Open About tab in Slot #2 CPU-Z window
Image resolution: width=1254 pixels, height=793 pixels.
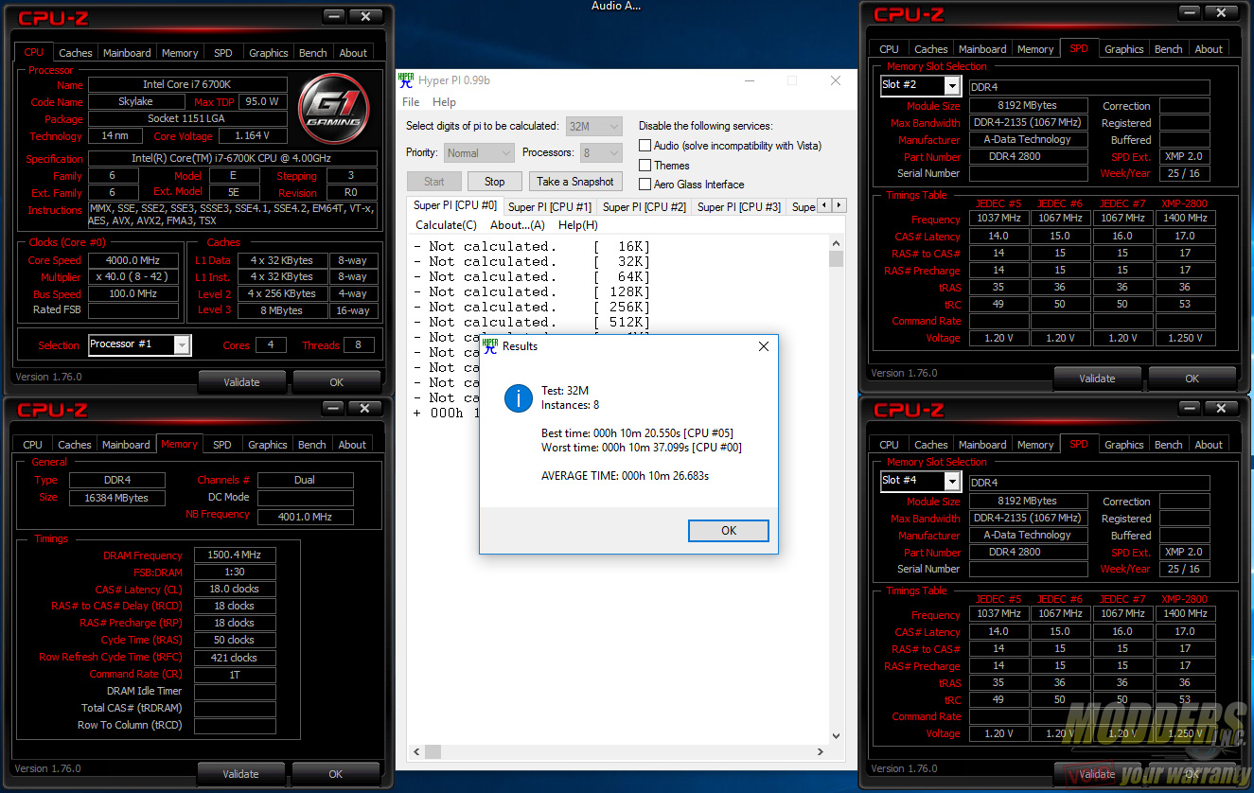[x=1209, y=49]
